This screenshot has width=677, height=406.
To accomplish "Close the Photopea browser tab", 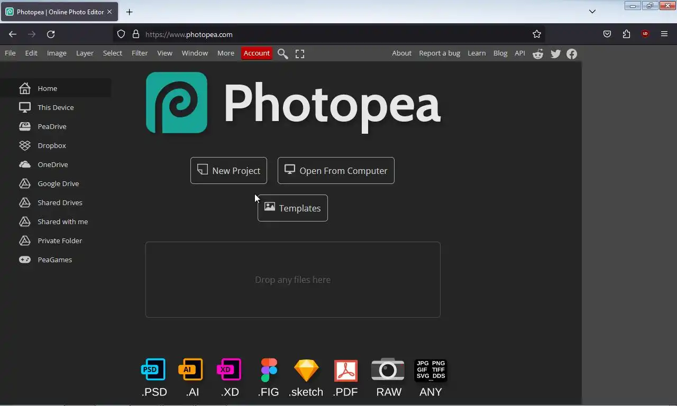I will (109, 12).
